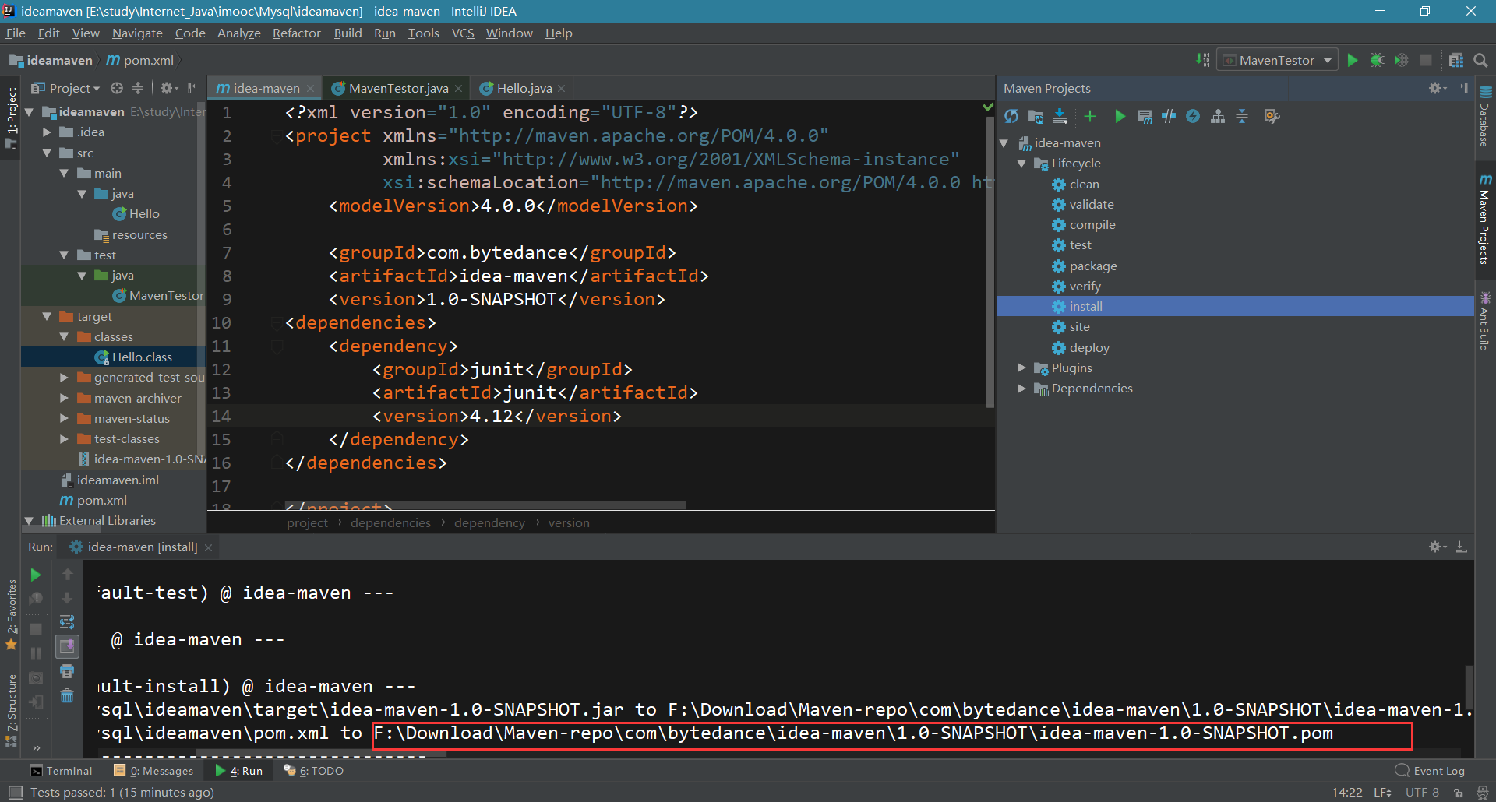This screenshot has height=802, width=1496.
Task: Hide the Project tool window
Action: 194,88
